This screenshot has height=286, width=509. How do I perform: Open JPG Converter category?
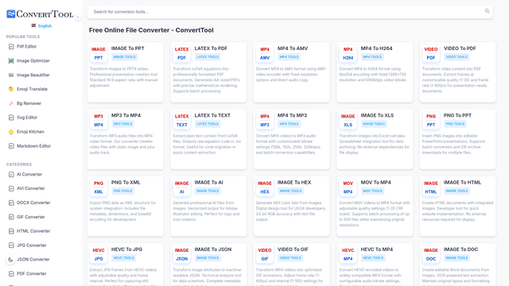32,245
